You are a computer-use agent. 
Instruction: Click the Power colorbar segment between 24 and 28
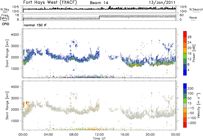[185, 39]
